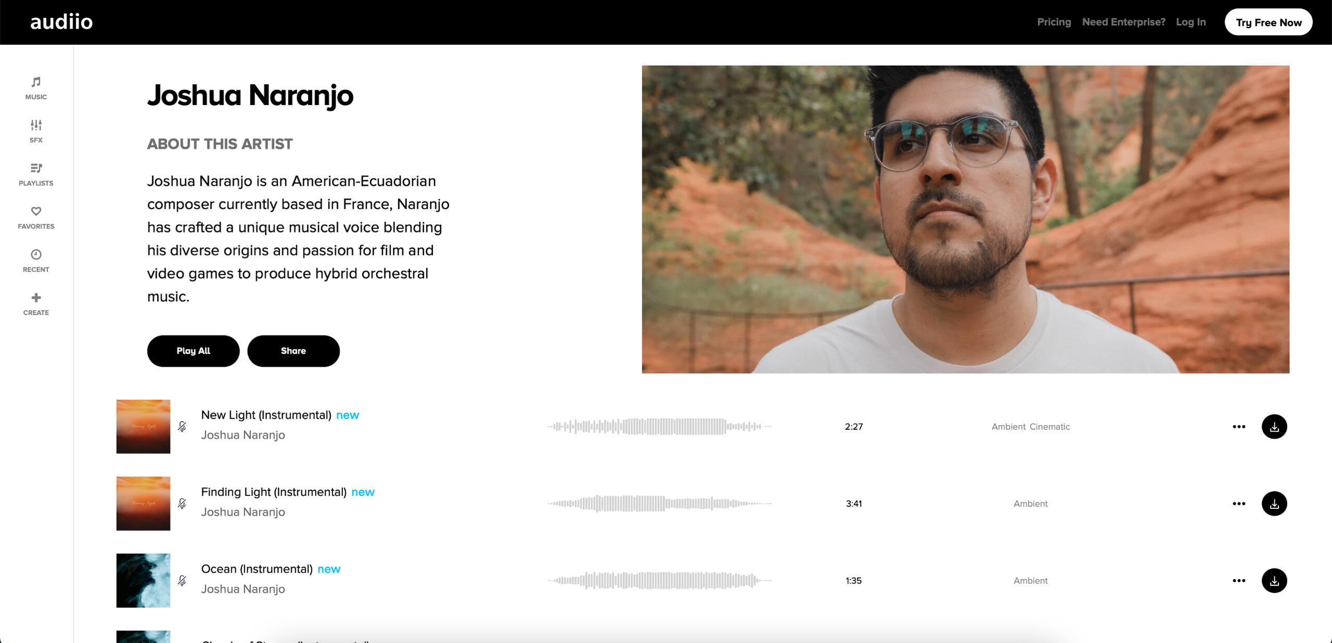Screen dimensions: 1332x643
Task: Open Need Enterprise? link in header
Action: 1123,22
